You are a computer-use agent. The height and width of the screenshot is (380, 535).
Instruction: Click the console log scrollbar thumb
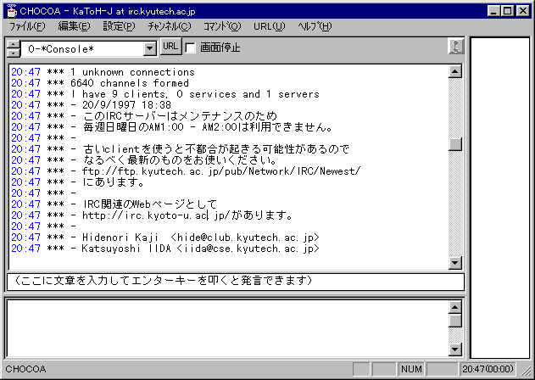click(x=455, y=144)
